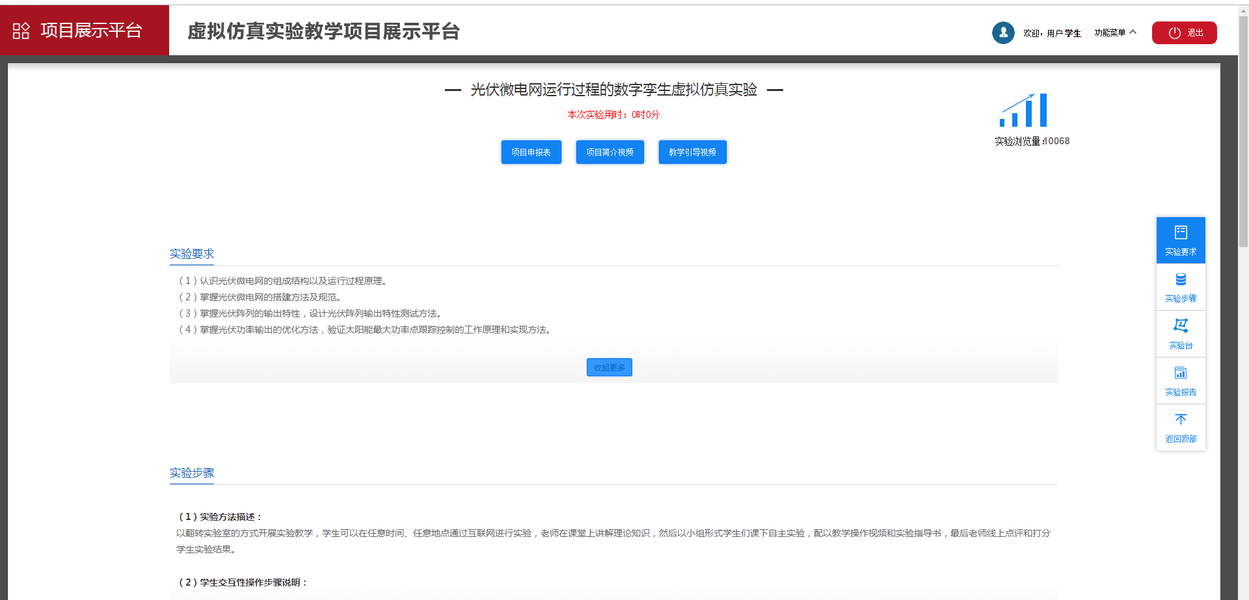Open 实验报告 from the floating sidebar
The height and width of the screenshot is (600, 1249).
1180,373
